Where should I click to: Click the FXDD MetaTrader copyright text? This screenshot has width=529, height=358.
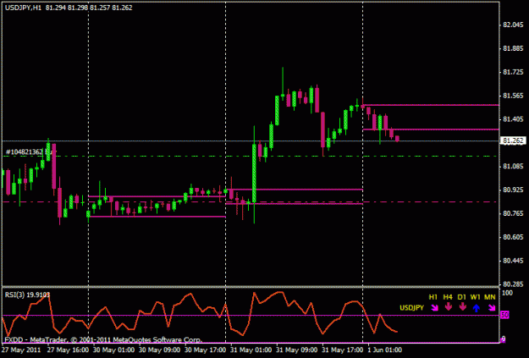click(x=103, y=339)
